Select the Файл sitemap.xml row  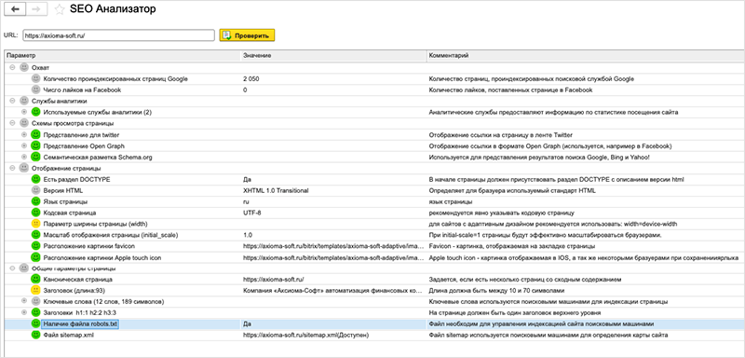(x=374, y=335)
